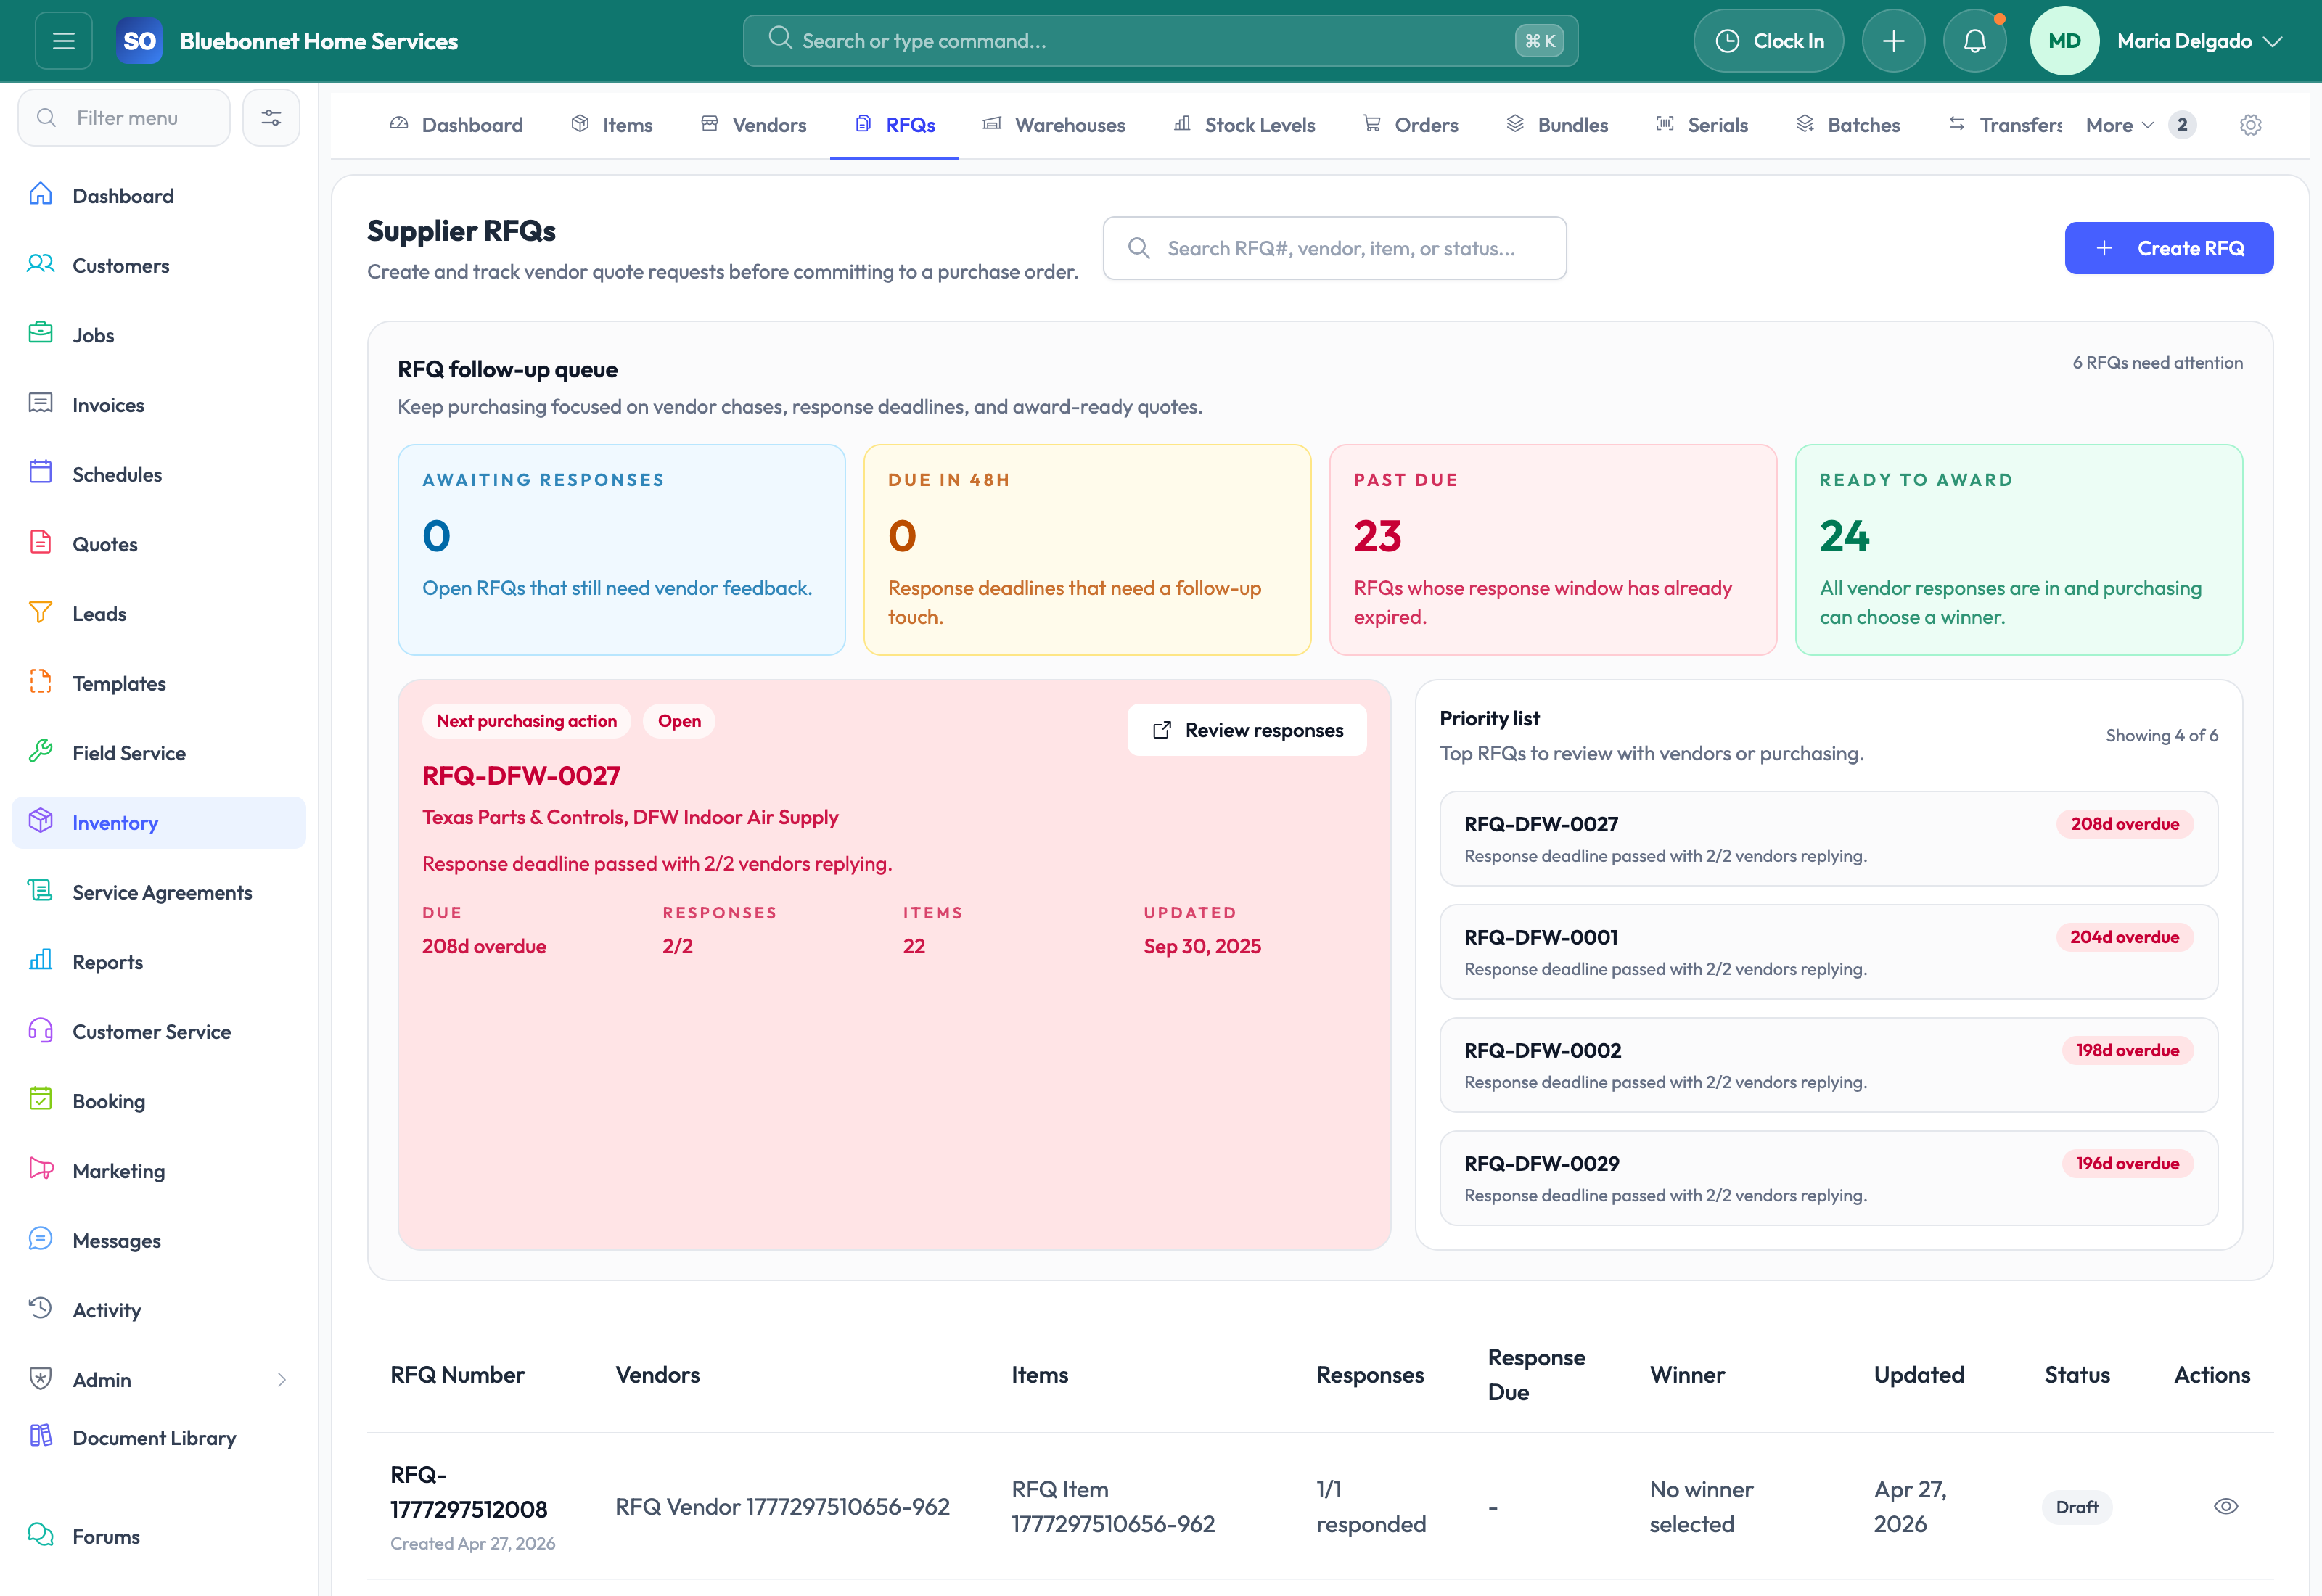The image size is (2322, 1596).
Task: Click the RFQ-DFW-0027 heading link
Action: tap(521, 776)
